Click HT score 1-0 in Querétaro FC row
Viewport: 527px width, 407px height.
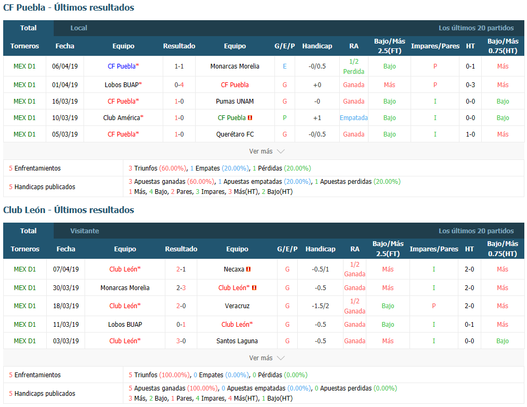470,134
